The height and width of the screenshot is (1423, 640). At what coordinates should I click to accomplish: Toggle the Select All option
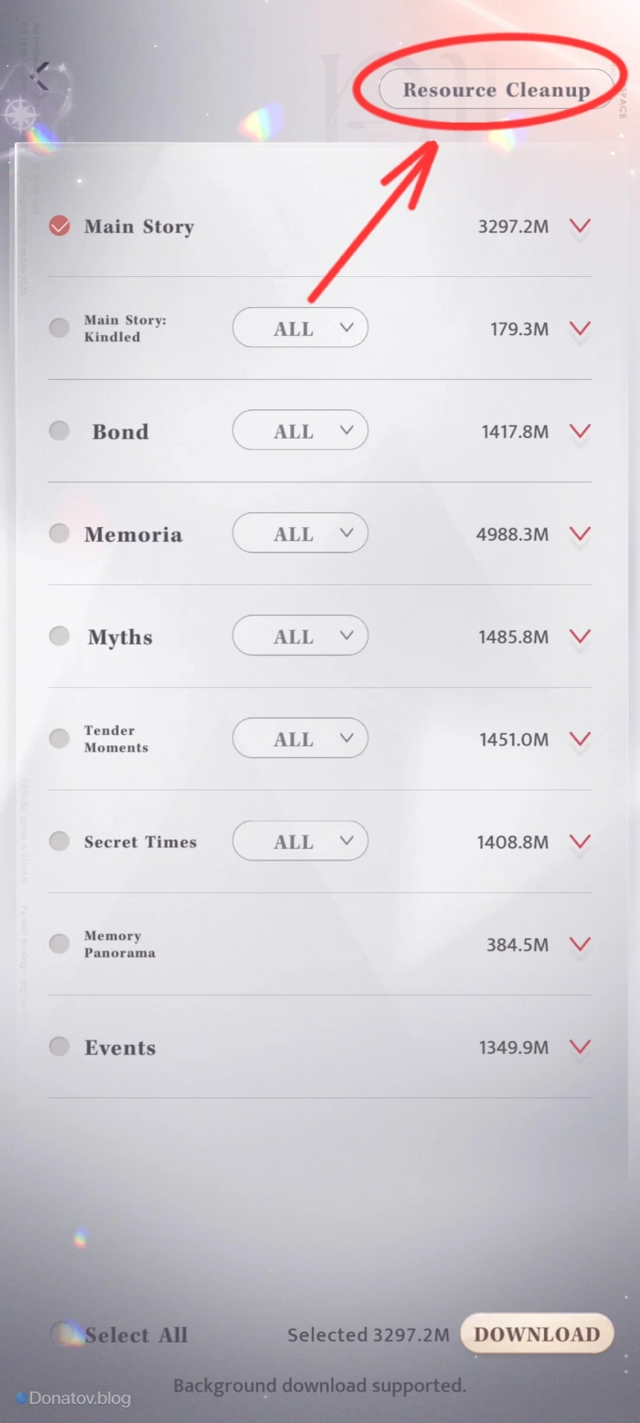click(x=64, y=1334)
